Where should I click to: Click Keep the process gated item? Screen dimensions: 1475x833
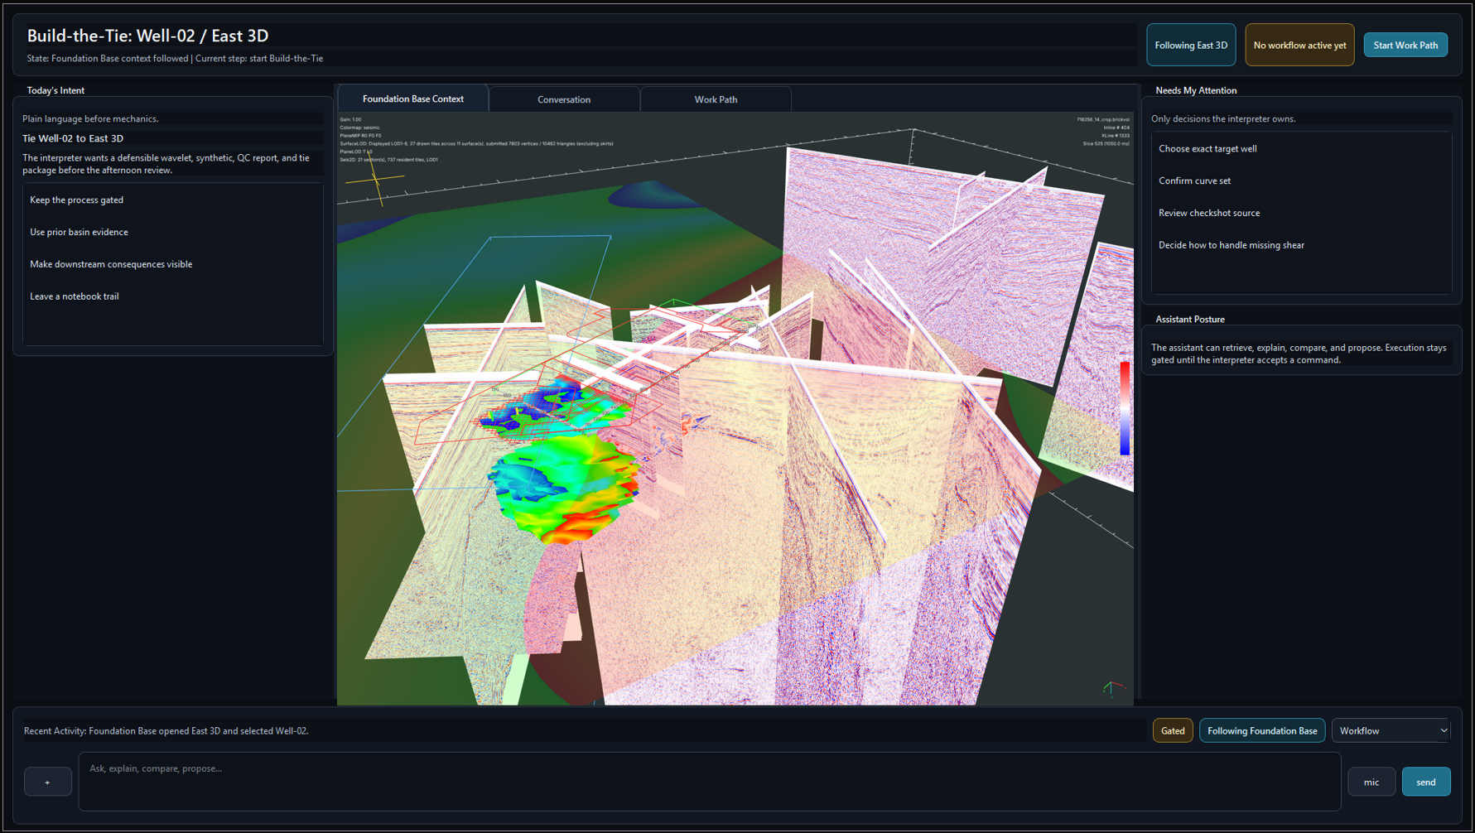tap(172, 200)
